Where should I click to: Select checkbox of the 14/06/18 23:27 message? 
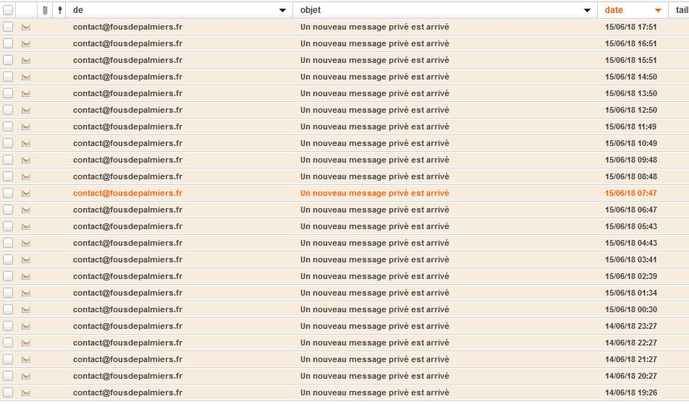tap(8, 326)
